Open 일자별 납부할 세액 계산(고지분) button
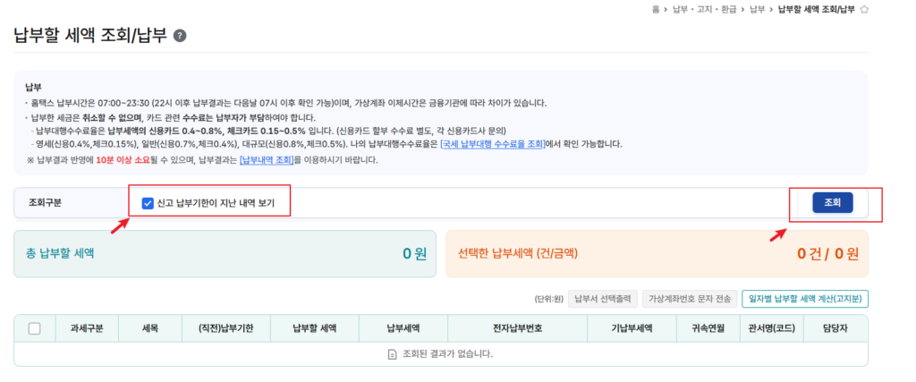 pyautogui.click(x=805, y=299)
